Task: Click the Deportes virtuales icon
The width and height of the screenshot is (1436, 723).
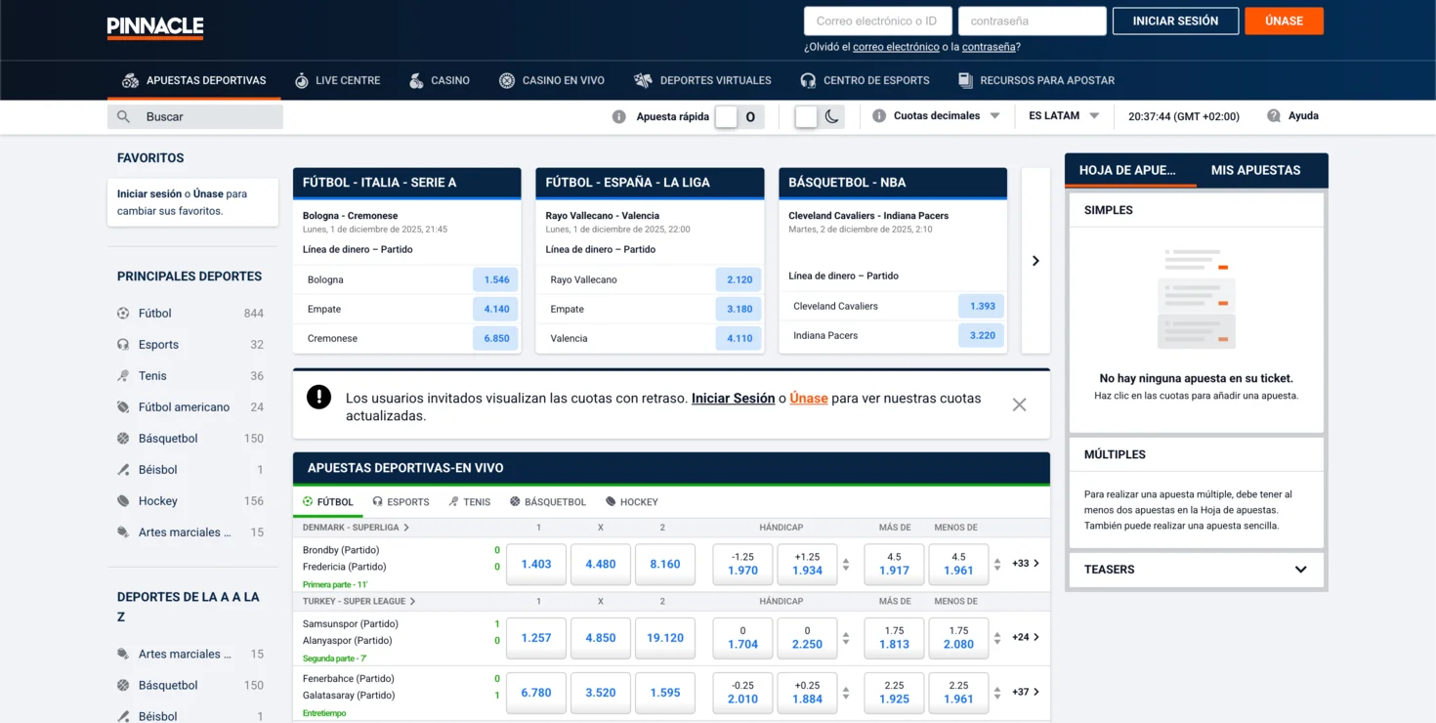Action: coord(643,80)
